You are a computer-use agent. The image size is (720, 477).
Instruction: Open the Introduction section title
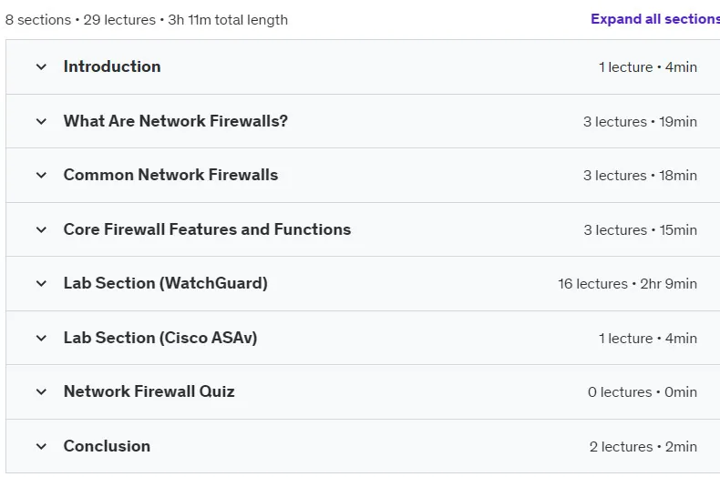(x=112, y=66)
